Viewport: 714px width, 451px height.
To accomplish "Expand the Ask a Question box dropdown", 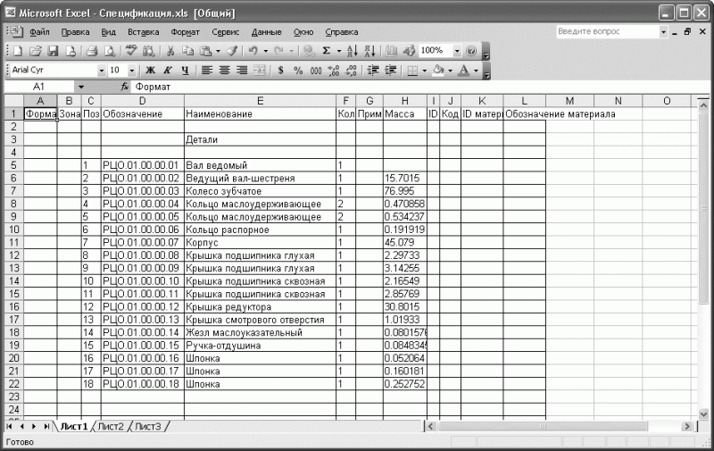I will tap(663, 31).
